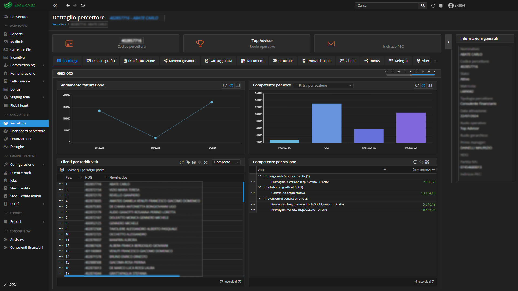518x291 pixels.
Task: Click in the Cerca search field
Action: [386, 5]
